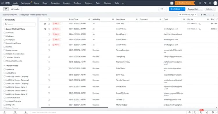The image size is (218, 114).
Task: Open reminders alarm icon with red badge
Action: click(201, 112)
